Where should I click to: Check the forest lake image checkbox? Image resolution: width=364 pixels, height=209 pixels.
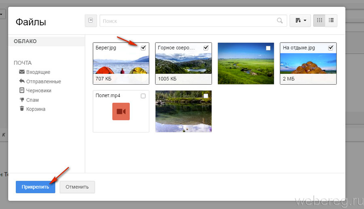pyautogui.click(x=206, y=96)
